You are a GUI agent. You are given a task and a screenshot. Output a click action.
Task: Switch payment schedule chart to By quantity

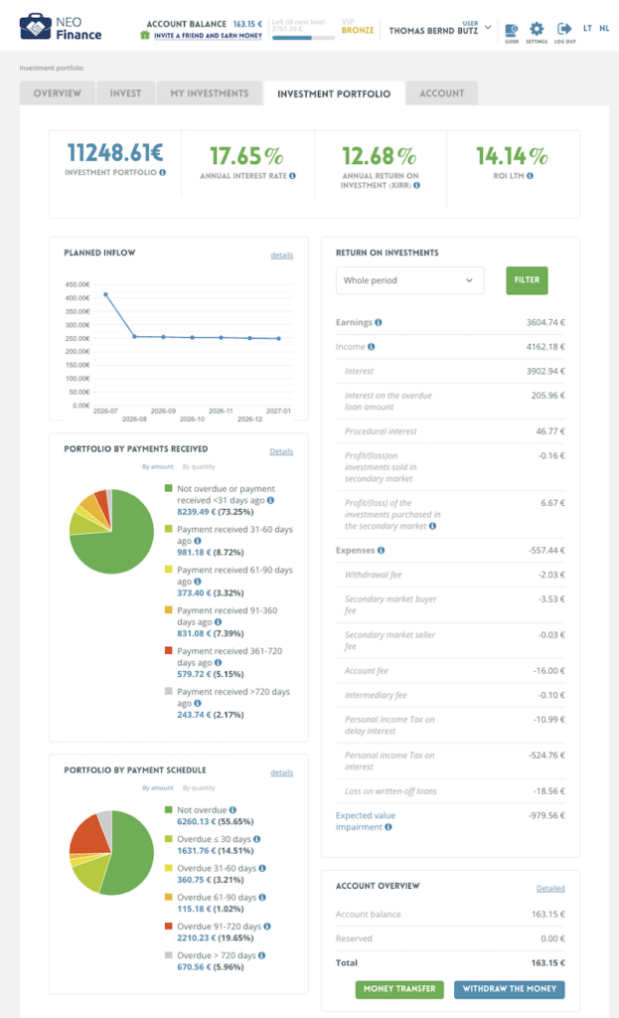(x=199, y=788)
